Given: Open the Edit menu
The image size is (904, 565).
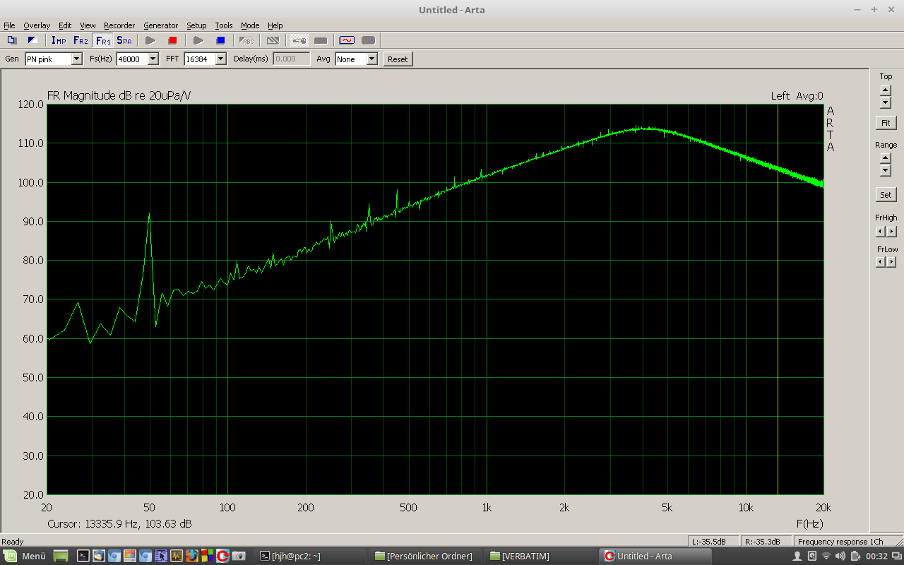Looking at the screenshot, I should click(x=65, y=25).
